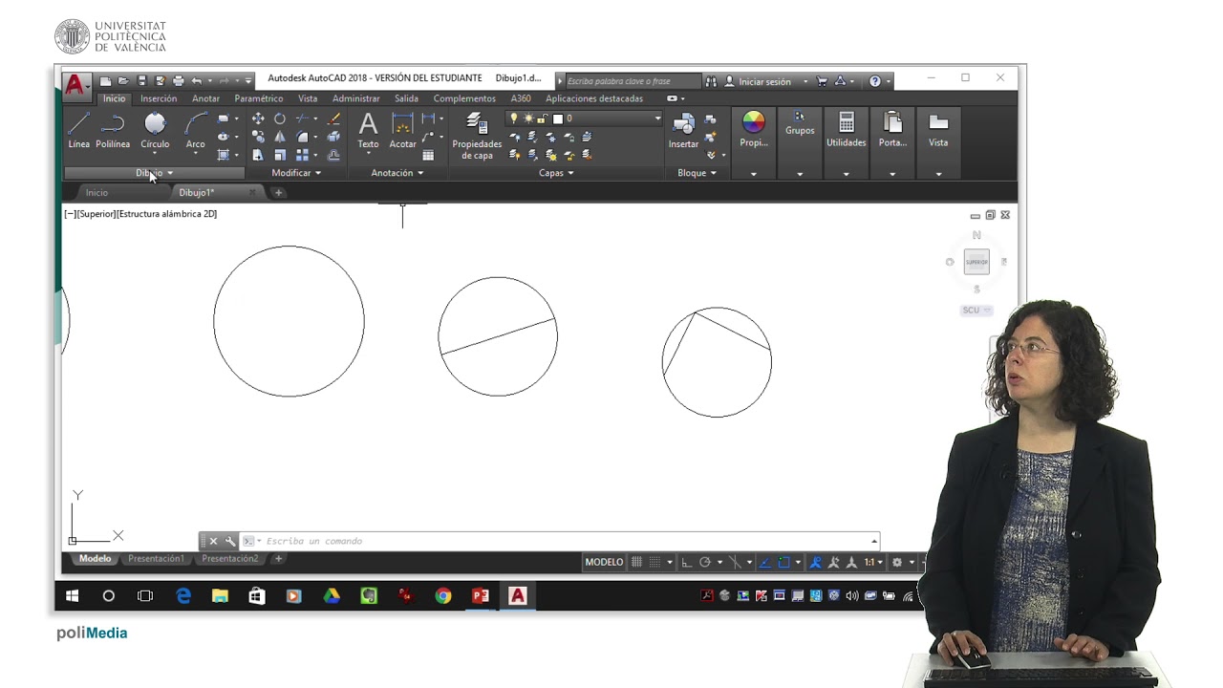The image size is (1223, 688).
Task: Expand the Modificar panel
Action: 296,173
